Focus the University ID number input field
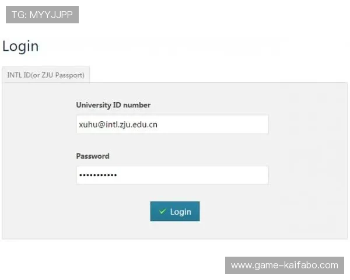 (172, 124)
